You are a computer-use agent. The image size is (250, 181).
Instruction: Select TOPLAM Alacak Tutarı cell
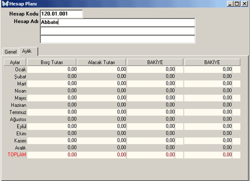101,155
